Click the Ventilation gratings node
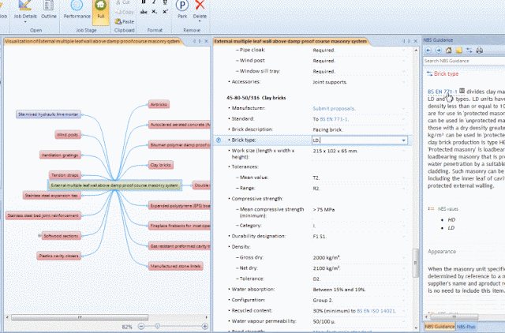Screen dimensions: 505x333 [x=60, y=155]
